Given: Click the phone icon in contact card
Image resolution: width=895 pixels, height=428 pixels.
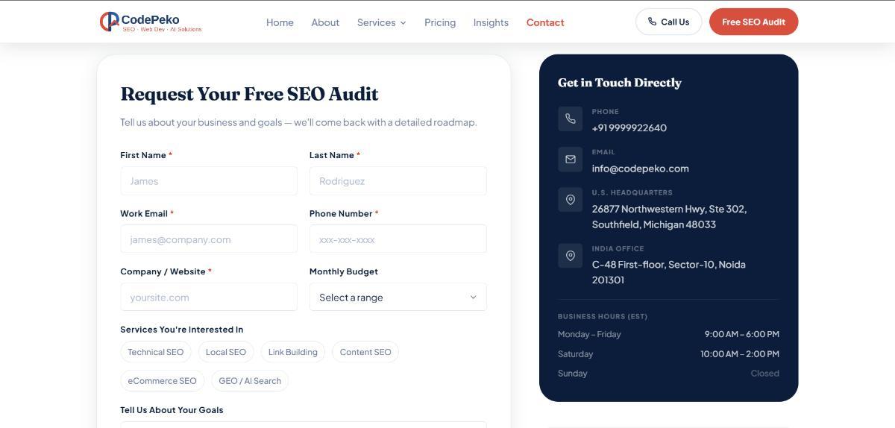Looking at the screenshot, I should [x=571, y=119].
